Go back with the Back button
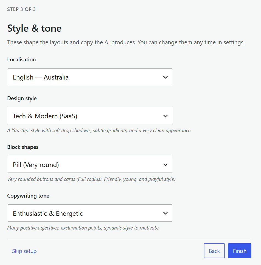261x265 pixels. pyautogui.click(x=214, y=251)
